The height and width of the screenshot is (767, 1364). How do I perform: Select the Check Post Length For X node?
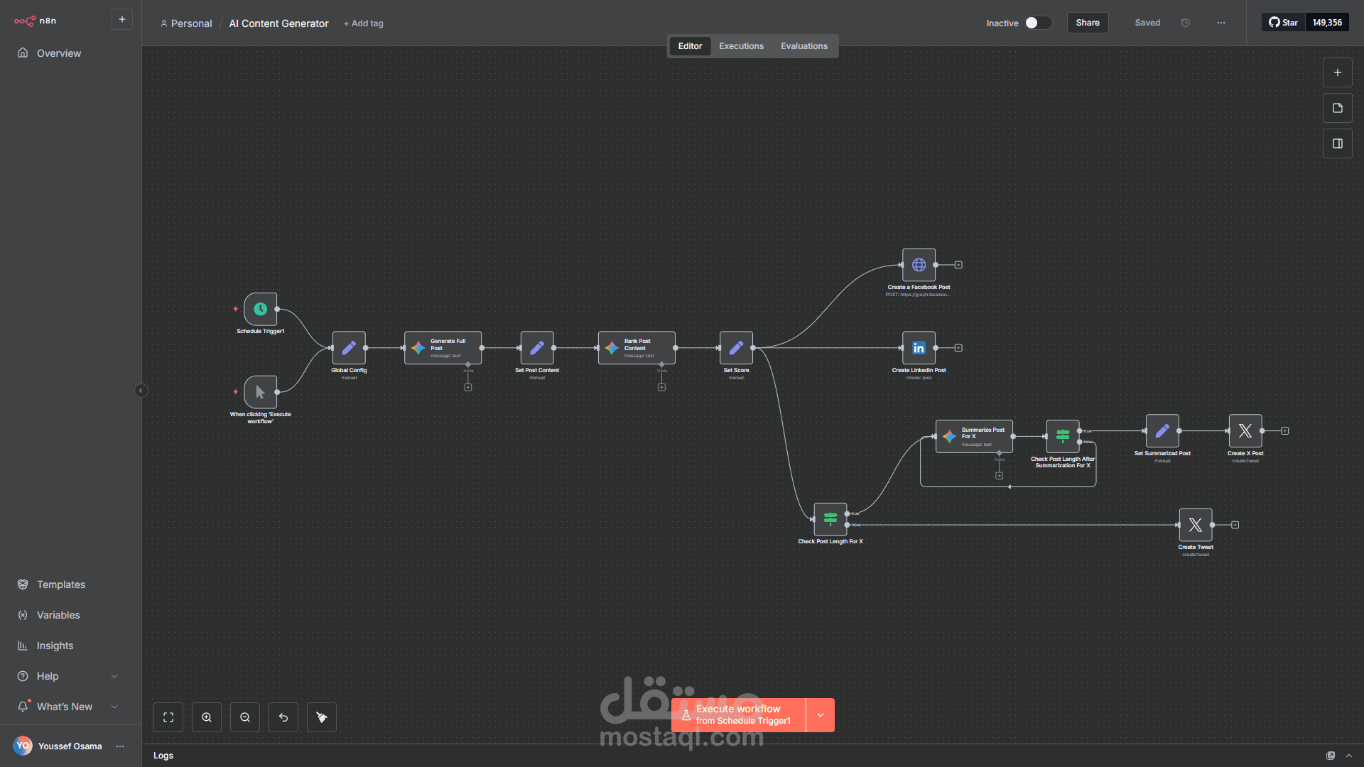pyautogui.click(x=830, y=519)
